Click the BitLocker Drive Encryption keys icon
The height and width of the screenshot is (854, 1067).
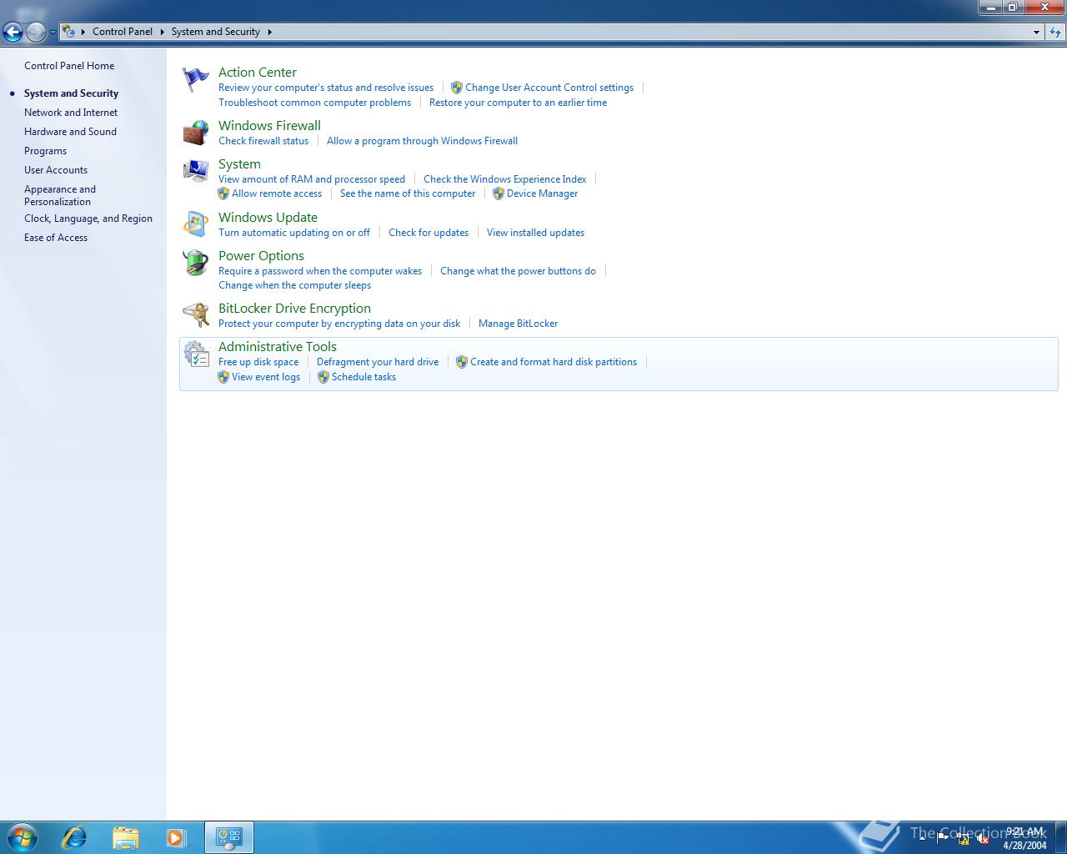[196, 315]
